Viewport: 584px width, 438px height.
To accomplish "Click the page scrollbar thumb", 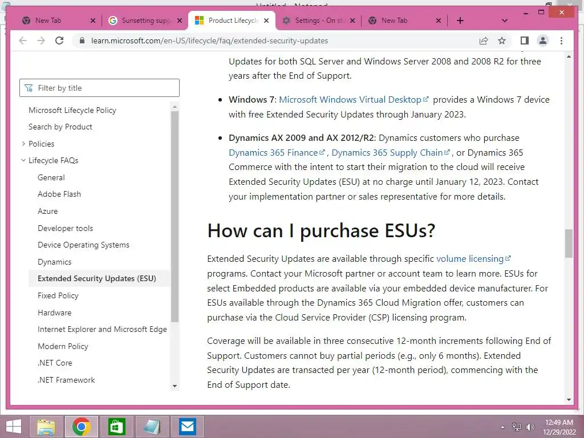I will coord(569,243).
